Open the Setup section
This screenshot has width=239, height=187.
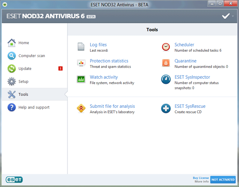point(24,82)
